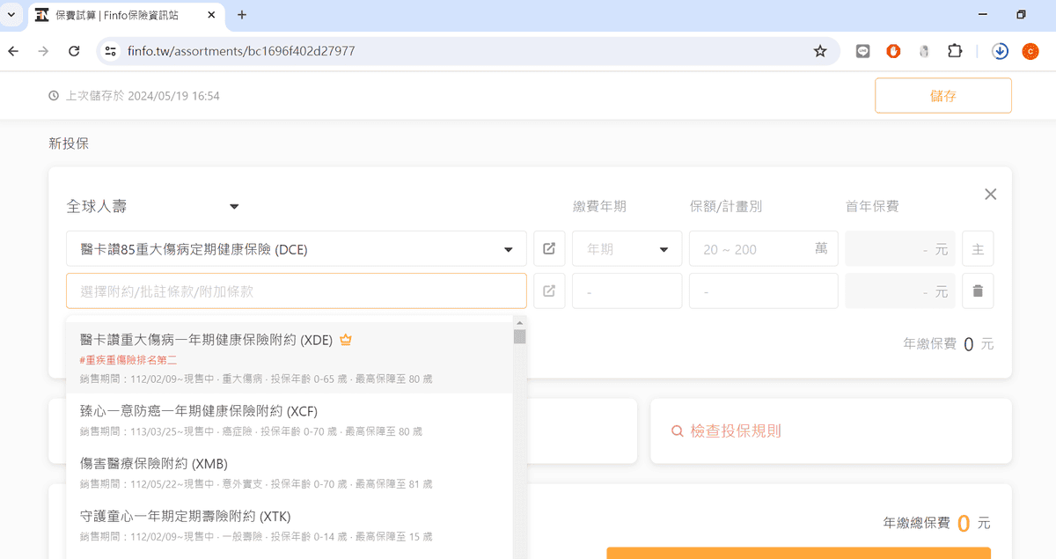
Task: Click the main product first-year premium field
Action: (x=900, y=249)
